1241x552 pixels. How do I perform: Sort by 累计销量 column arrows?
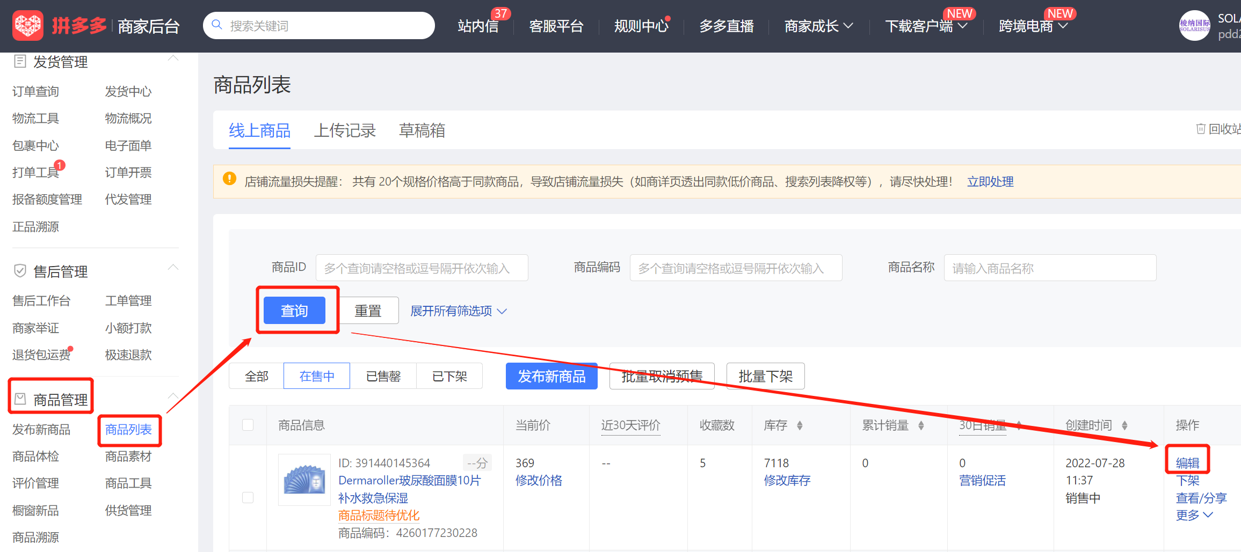click(x=921, y=425)
